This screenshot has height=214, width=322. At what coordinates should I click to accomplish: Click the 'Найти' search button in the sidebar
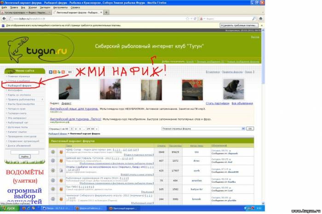tap(25, 157)
